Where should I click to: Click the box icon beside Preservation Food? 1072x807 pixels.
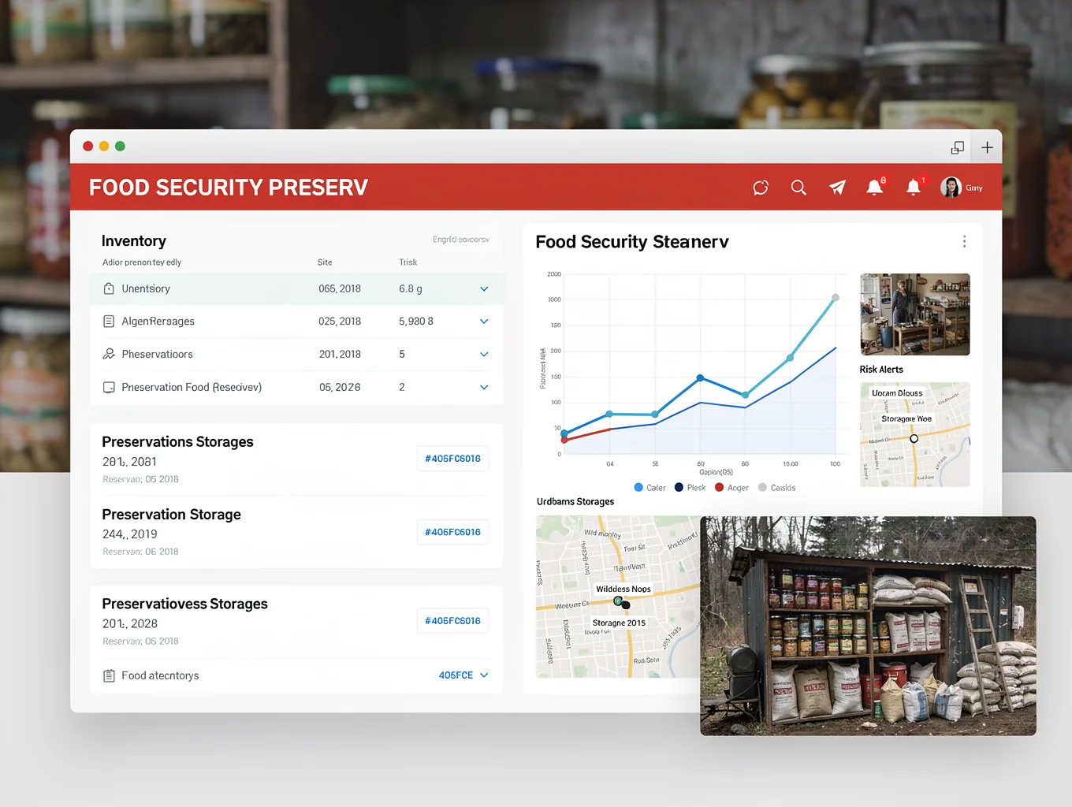[x=109, y=387]
